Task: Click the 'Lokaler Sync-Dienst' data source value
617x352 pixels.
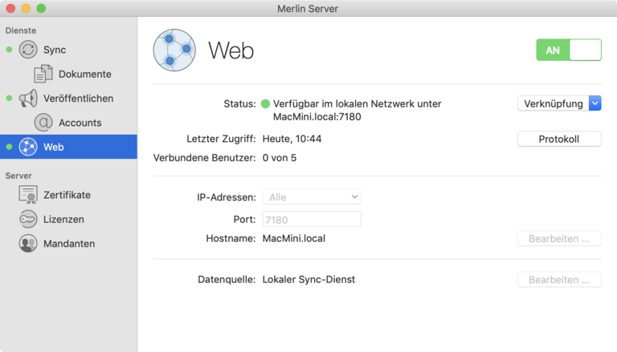Action: click(308, 279)
